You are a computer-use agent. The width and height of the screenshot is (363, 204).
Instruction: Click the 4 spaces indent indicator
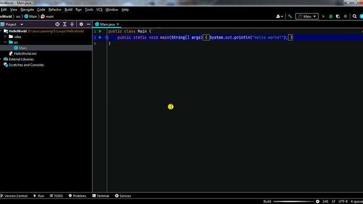click(357, 202)
